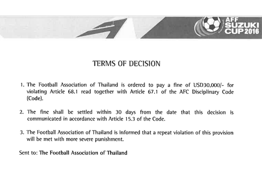262x174 pixels.
Task: Click the AFF Suzuki Cup 2016 logo
Action: tap(230, 27)
